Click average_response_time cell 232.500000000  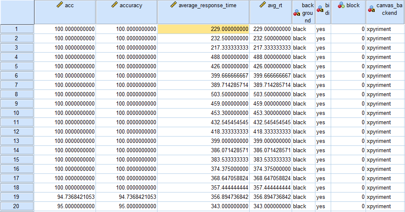[x=203, y=39]
